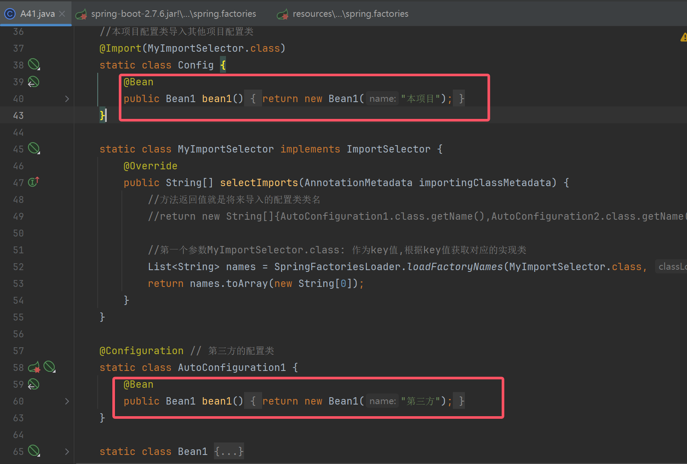Click the gutter bean icon on line 65

pos(34,451)
